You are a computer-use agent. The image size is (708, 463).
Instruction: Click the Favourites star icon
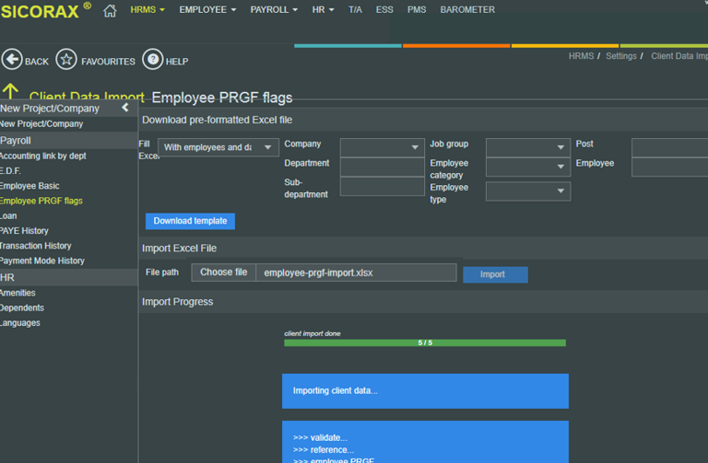tap(66, 60)
